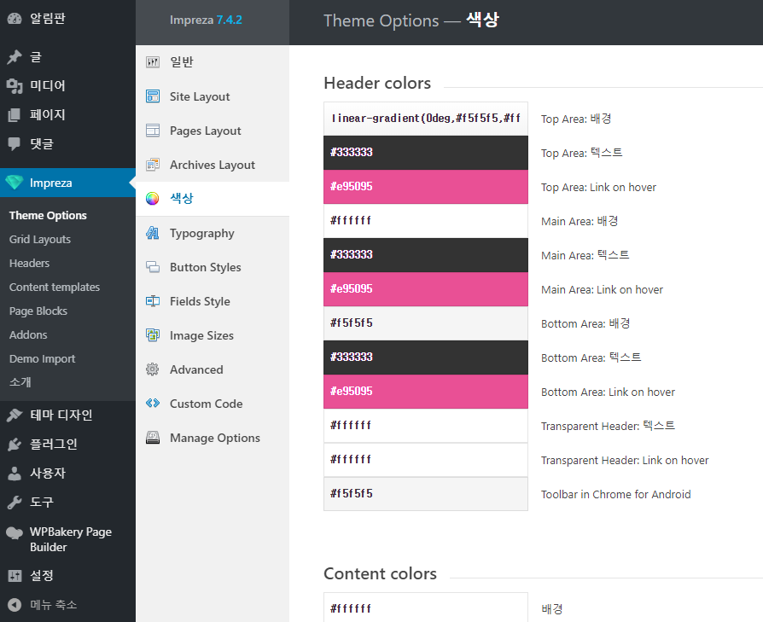The width and height of the screenshot is (763, 622).
Task: Click the 사용자 user icon
Action: (x=15, y=474)
